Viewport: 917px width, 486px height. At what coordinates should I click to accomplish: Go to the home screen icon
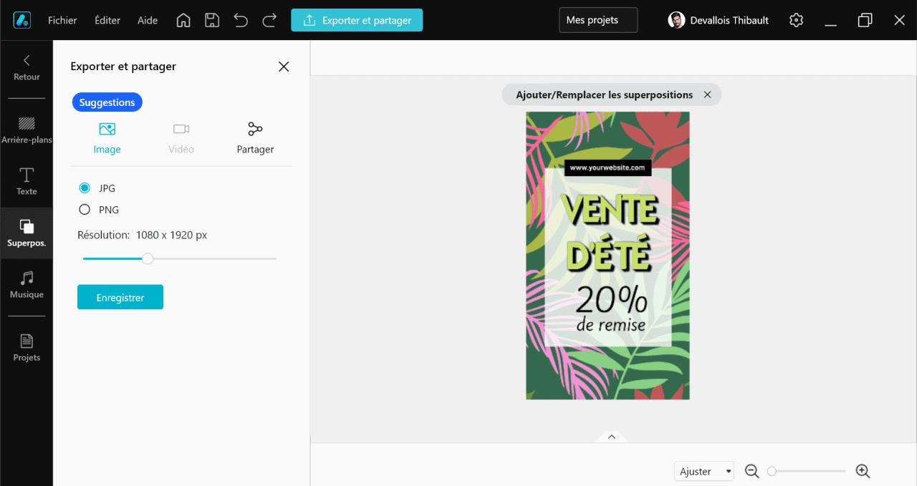[x=183, y=20]
